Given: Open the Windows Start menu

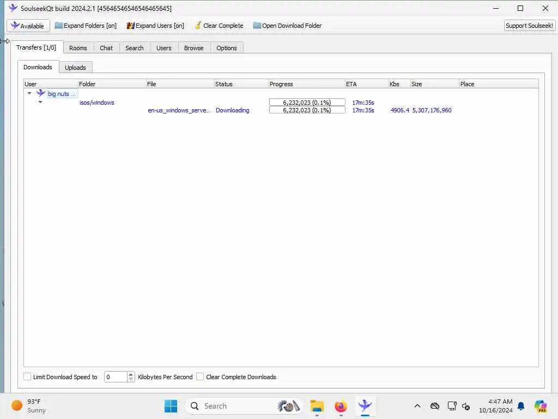Looking at the screenshot, I should click(171, 406).
